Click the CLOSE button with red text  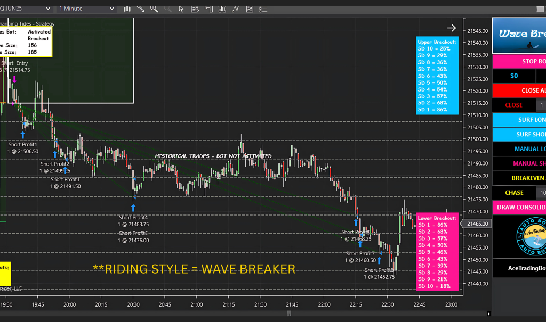pos(514,105)
